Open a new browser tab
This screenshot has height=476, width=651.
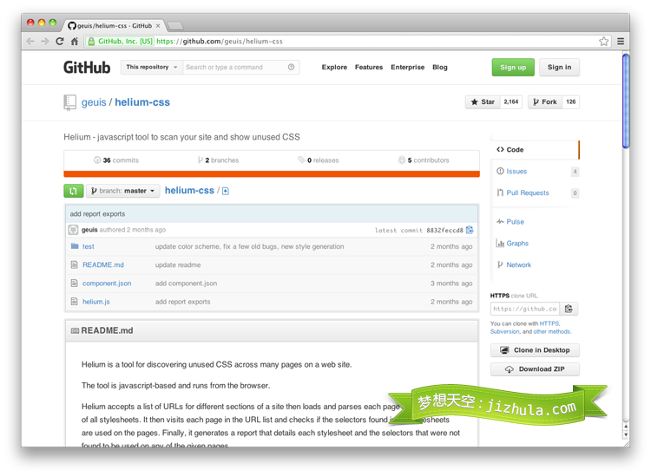[175, 26]
